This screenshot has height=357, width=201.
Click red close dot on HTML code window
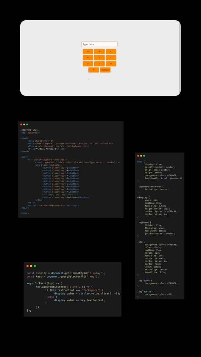21,124
